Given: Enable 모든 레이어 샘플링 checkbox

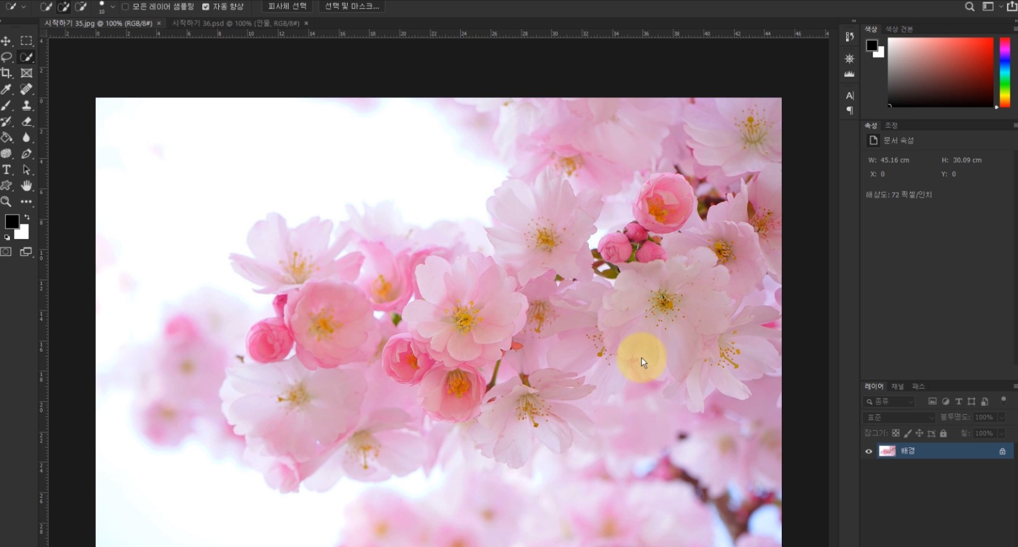Looking at the screenshot, I should [x=126, y=7].
